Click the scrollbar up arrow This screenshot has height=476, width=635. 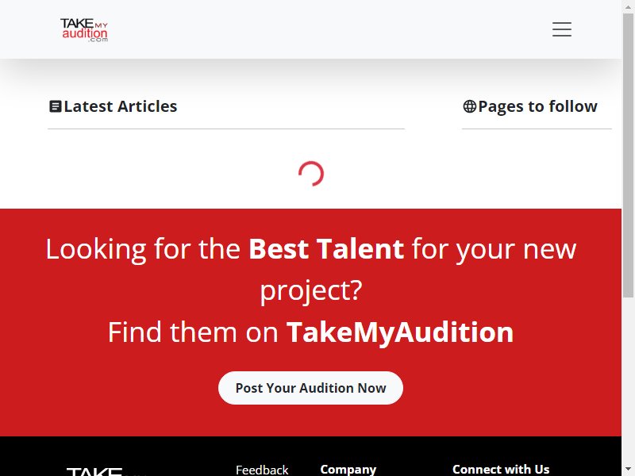[x=628, y=5]
